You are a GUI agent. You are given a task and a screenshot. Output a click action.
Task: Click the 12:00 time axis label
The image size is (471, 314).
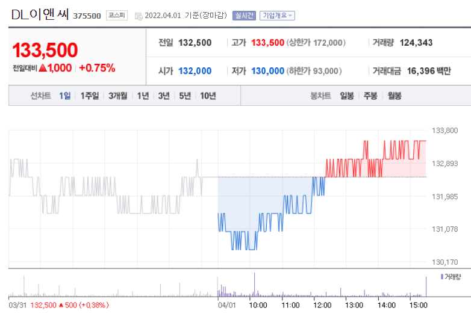coord(322,306)
